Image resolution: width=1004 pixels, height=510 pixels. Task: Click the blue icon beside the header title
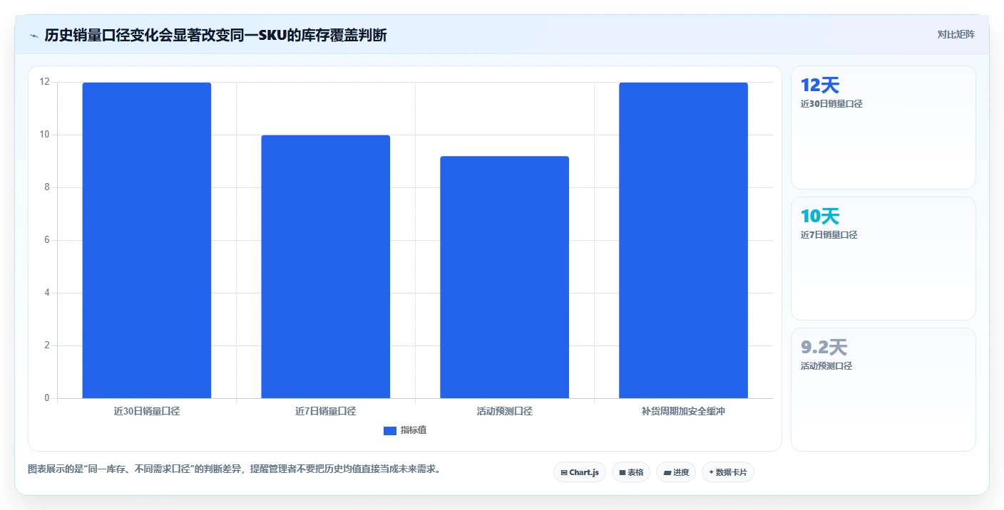click(x=34, y=35)
